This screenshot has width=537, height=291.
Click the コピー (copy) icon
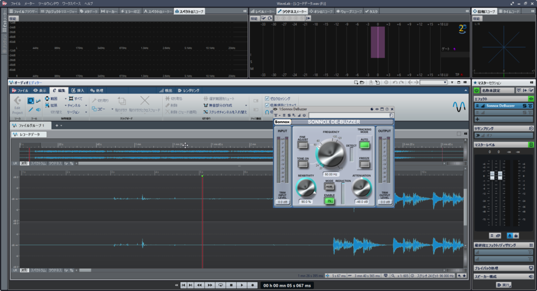point(94,109)
